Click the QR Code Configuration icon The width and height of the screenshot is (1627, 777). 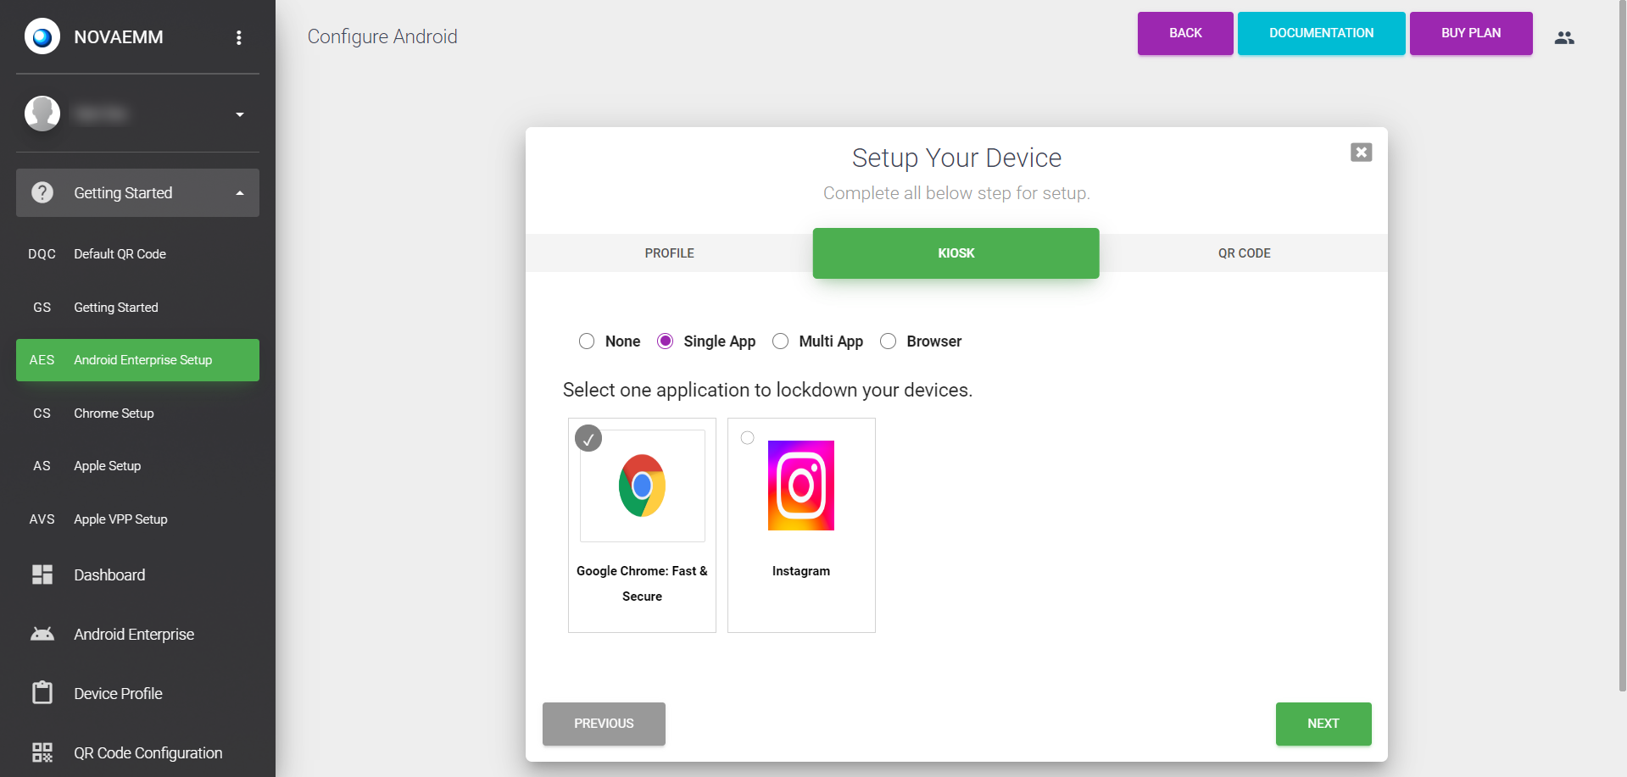[42, 752]
